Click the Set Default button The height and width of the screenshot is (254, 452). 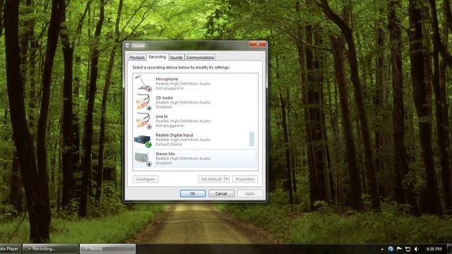point(211,179)
